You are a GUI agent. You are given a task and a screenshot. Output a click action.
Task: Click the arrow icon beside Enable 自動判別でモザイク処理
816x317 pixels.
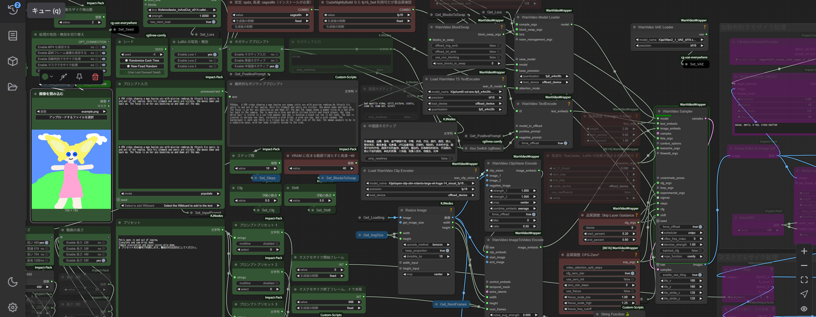(x=104, y=59)
